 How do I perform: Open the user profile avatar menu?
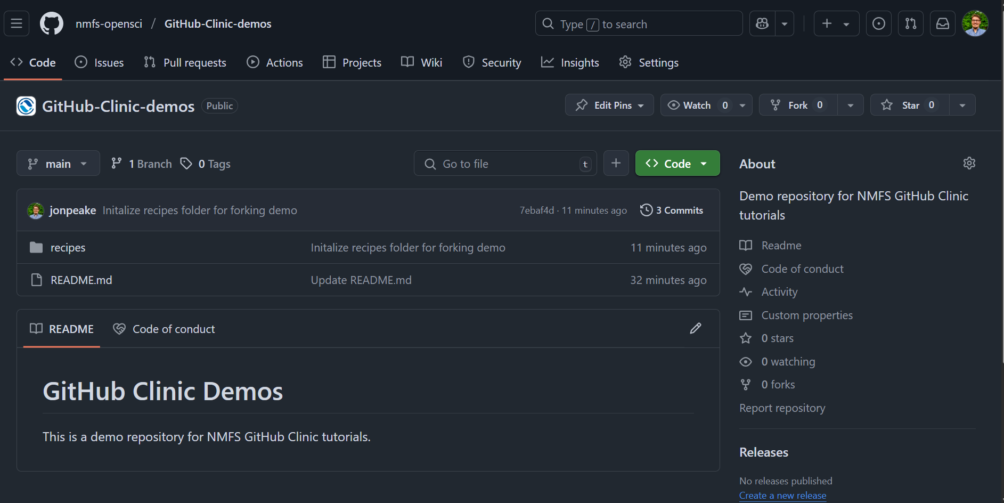pos(975,23)
